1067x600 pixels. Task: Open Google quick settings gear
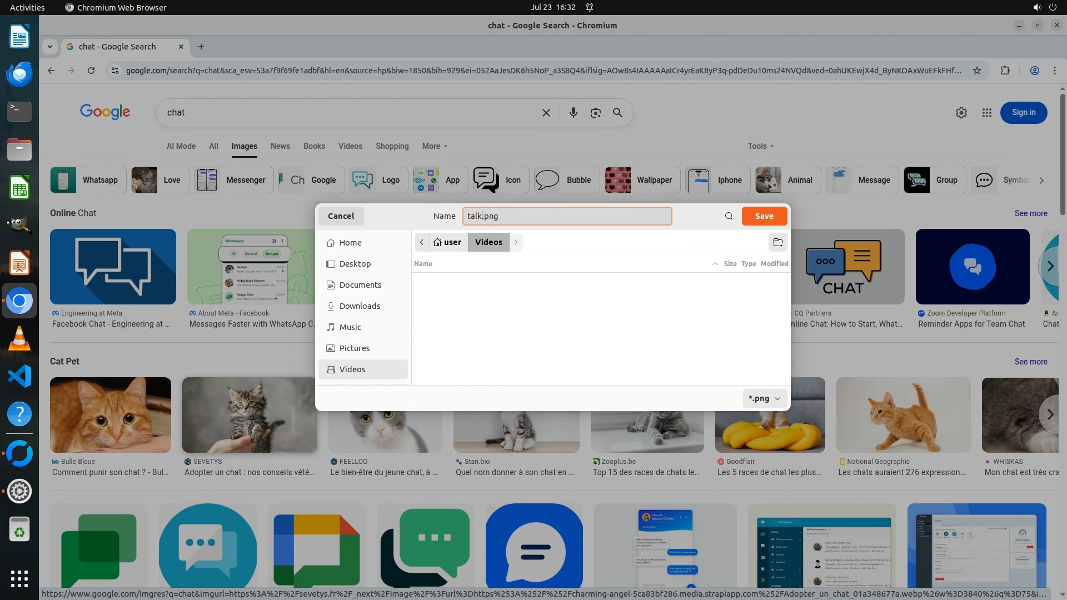[x=961, y=113]
